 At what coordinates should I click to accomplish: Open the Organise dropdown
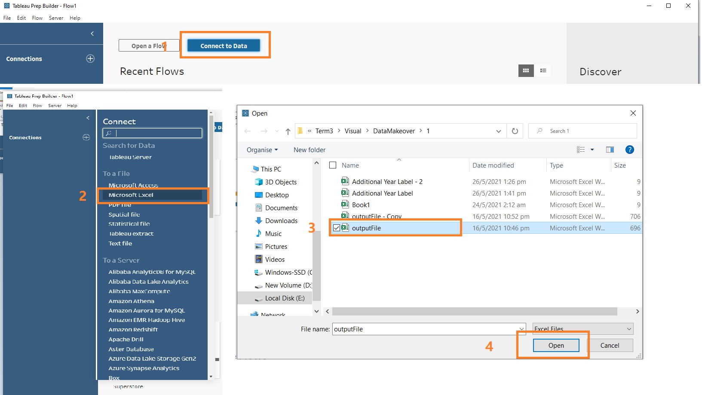click(x=262, y=150)
